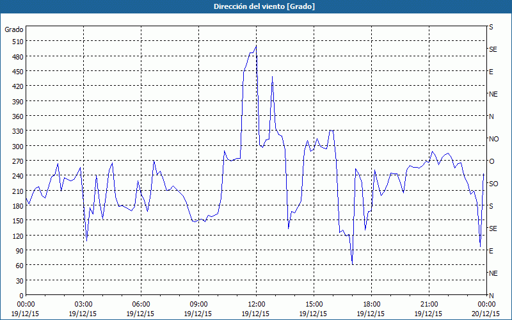Select the 12:00 time label
The image size is (512, 320).
click(x=255, y=305)
